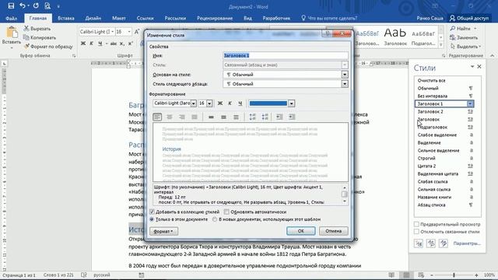Choose 1.5 line spacing icon in dialog

click(223, 117)
